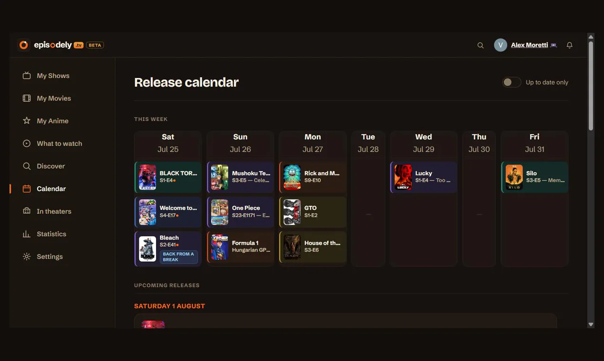Viewport: 604px width, 361px height.
Task: Click the Wed Jul 29 column header
Action: tap(424, 143)
